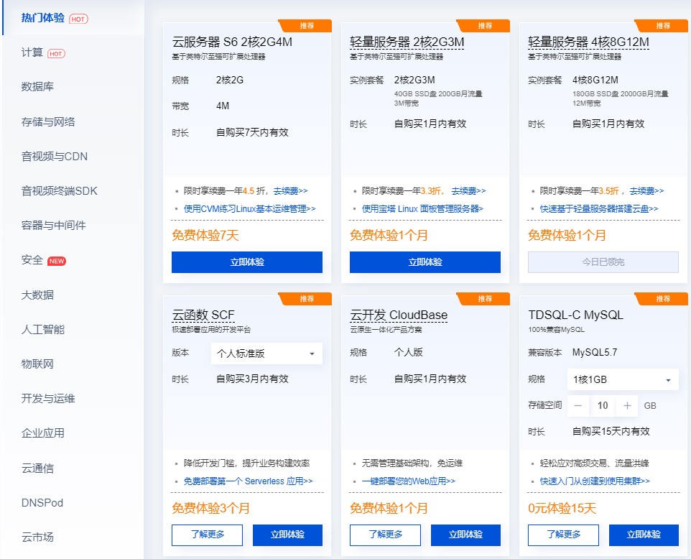691x559 pixels.
Task: Open 使用CVM练习Linux基本运维管理 link
Action: click(x=249, y=209)
